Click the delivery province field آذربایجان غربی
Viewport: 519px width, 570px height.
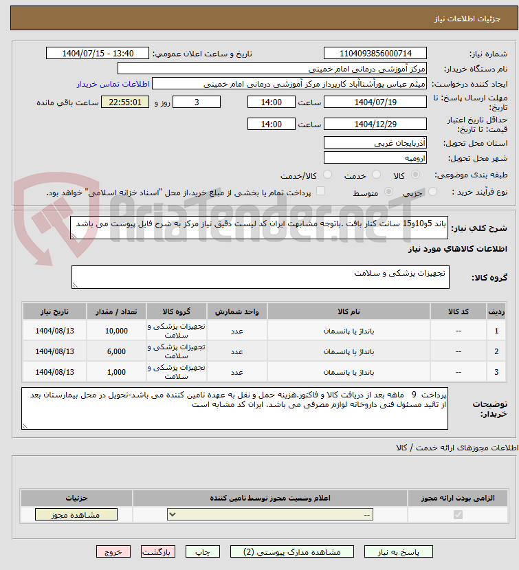[x=375, y=142]
